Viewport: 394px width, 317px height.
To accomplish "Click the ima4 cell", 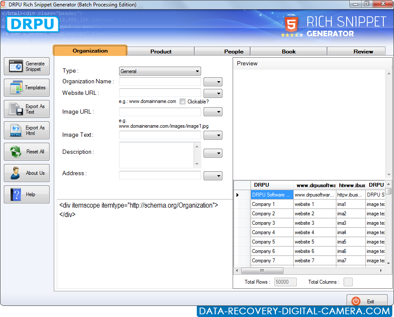I will (351, 232).
